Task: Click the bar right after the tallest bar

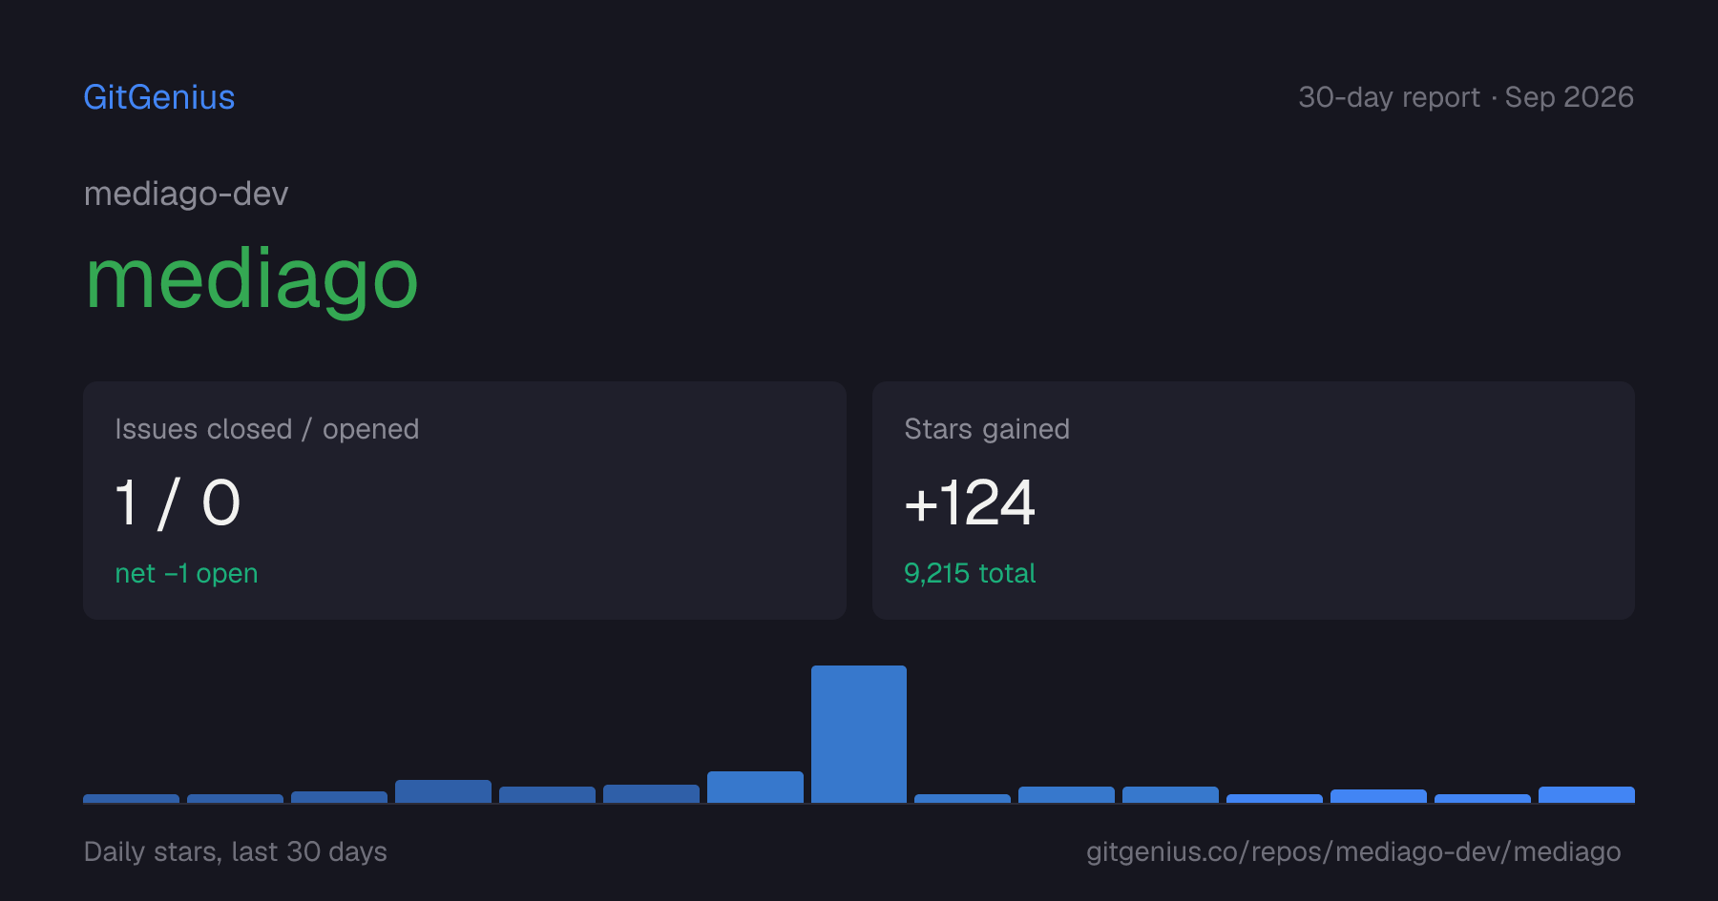Action: (962, 799)
